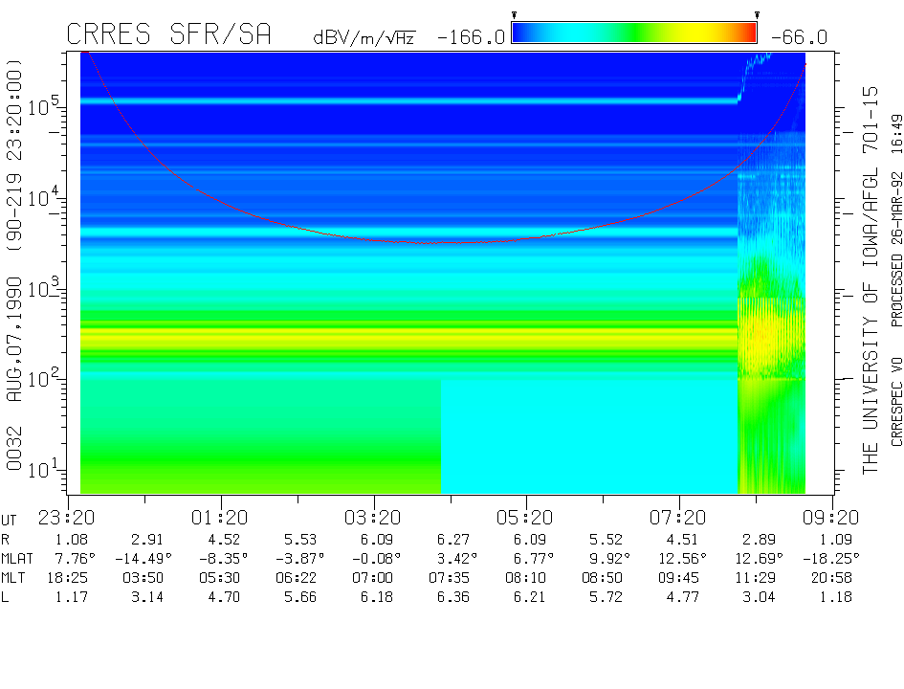Click the MLT value 07:00
The width and height of the screenshot is (904, 689).
pos(374,578)
